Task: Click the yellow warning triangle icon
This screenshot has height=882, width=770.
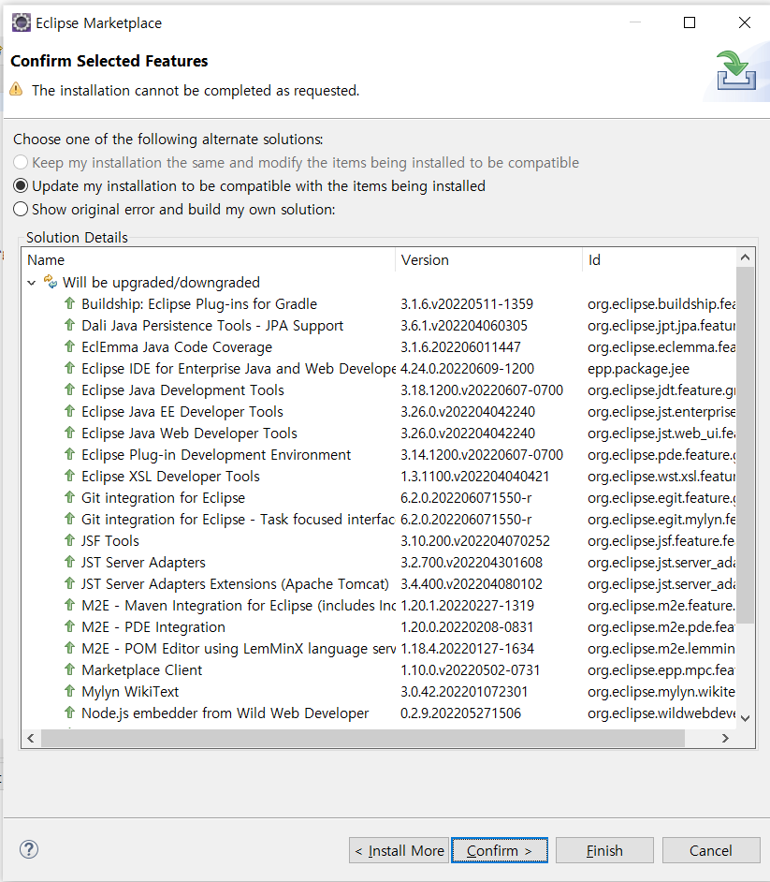Action: click(16, 89)
